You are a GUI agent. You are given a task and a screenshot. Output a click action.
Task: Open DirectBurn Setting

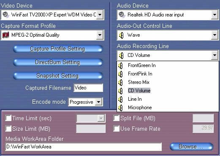(x=58, y=62)
